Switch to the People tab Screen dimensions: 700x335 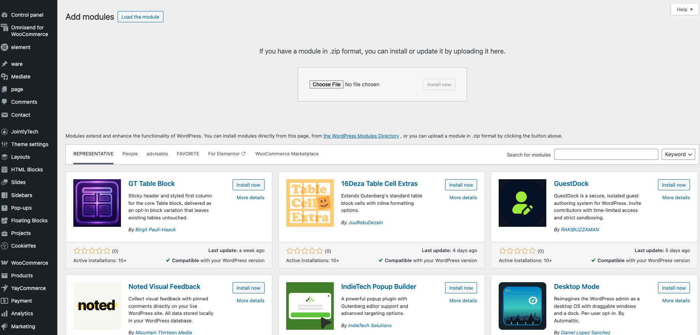pos(130,154)
